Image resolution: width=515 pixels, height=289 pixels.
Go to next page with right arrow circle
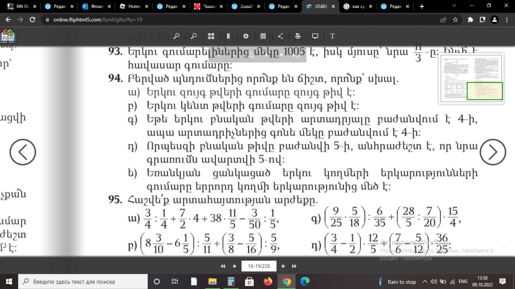(x=492, y=152)
